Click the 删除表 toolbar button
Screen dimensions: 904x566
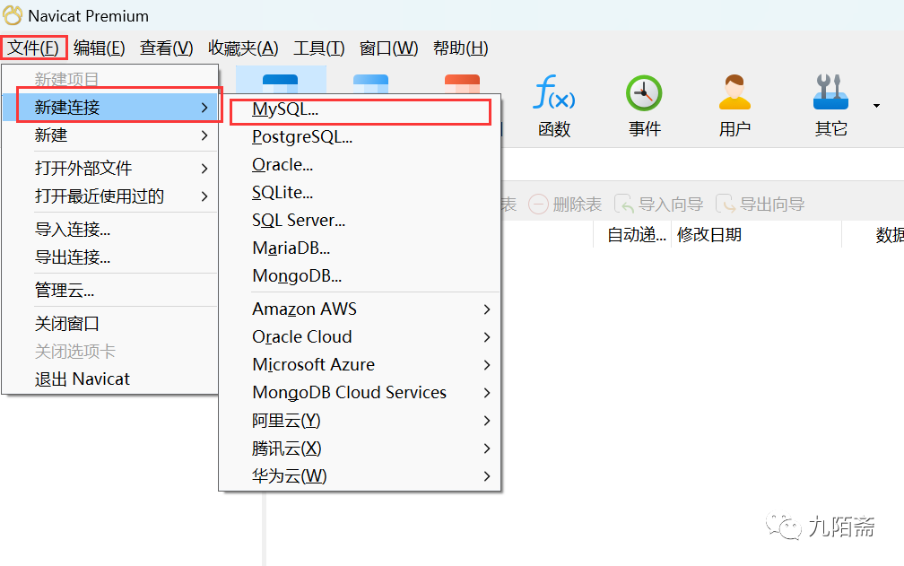tap(565, 204)
